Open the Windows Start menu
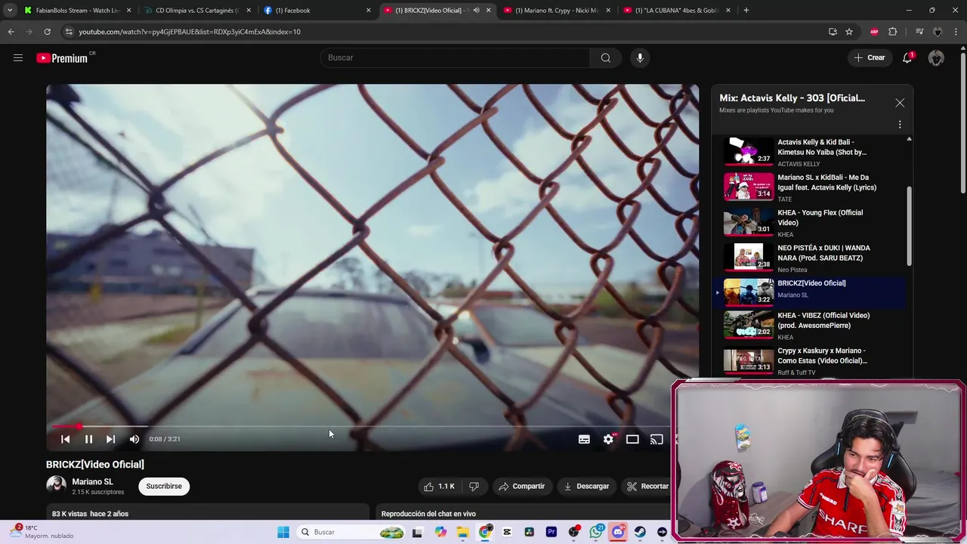Image resolution: width=967 pixels, height=544 pixels. click(x=283, y=532)
